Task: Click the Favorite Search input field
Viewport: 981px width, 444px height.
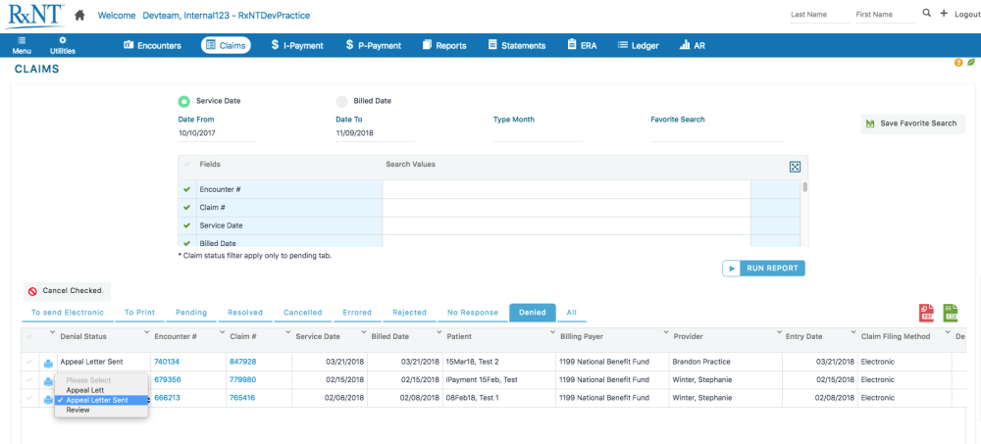Action: [717, 133]
